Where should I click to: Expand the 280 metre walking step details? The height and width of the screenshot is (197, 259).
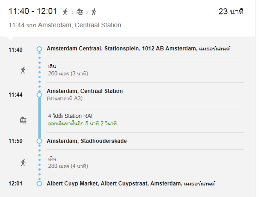145,162
